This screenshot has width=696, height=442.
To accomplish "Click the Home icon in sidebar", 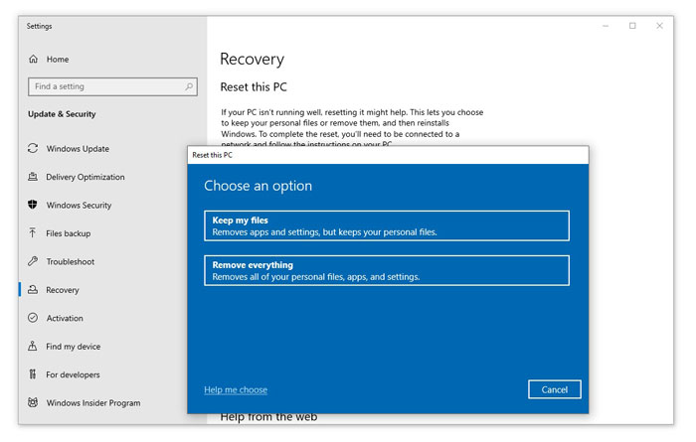I will 33,60.
